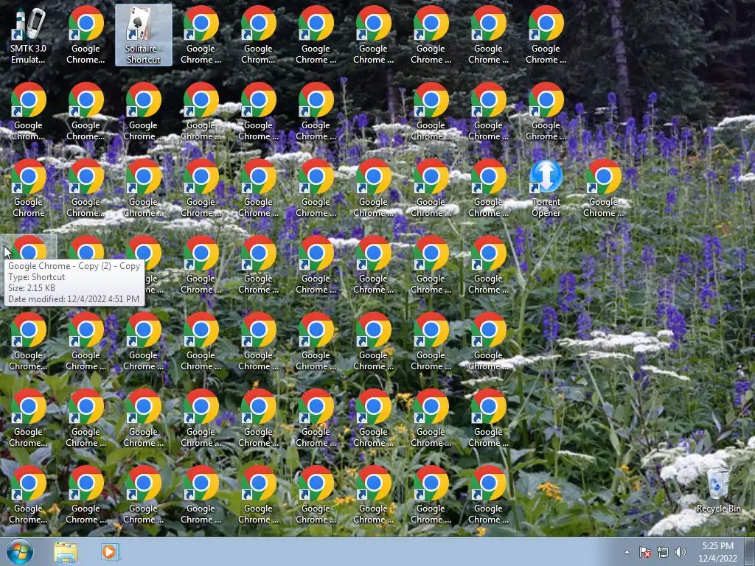Select the SMTK 3.0 Emulator shortcut
The width and height of the screenshot is (755, 566).
coord(29,35)
